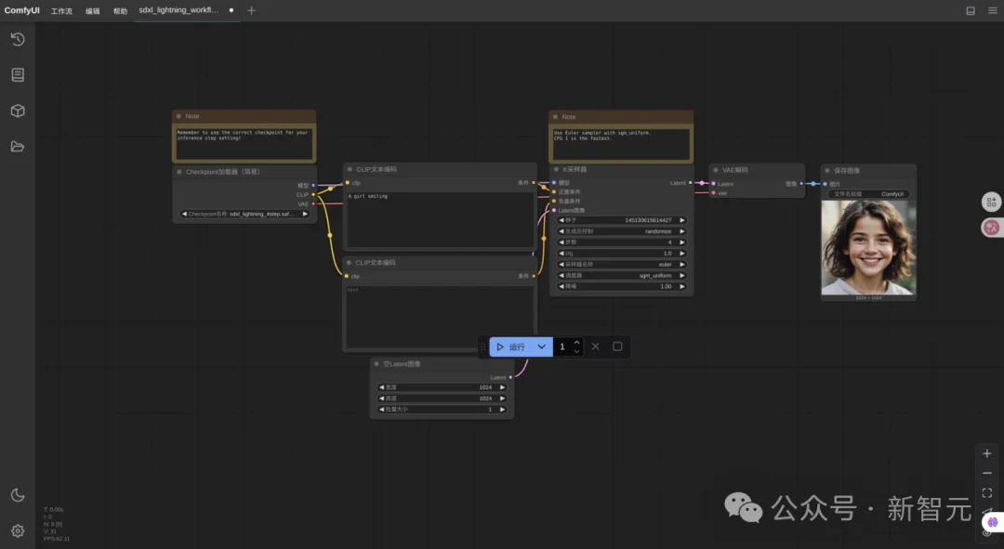1004x549 pixels.
Task: Open the 调度器 sgm_uniform dropdown
Action: click(x=621, y=275)
